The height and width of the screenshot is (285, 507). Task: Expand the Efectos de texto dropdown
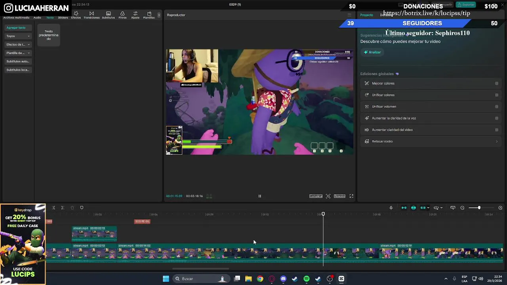tap(18, 45)
